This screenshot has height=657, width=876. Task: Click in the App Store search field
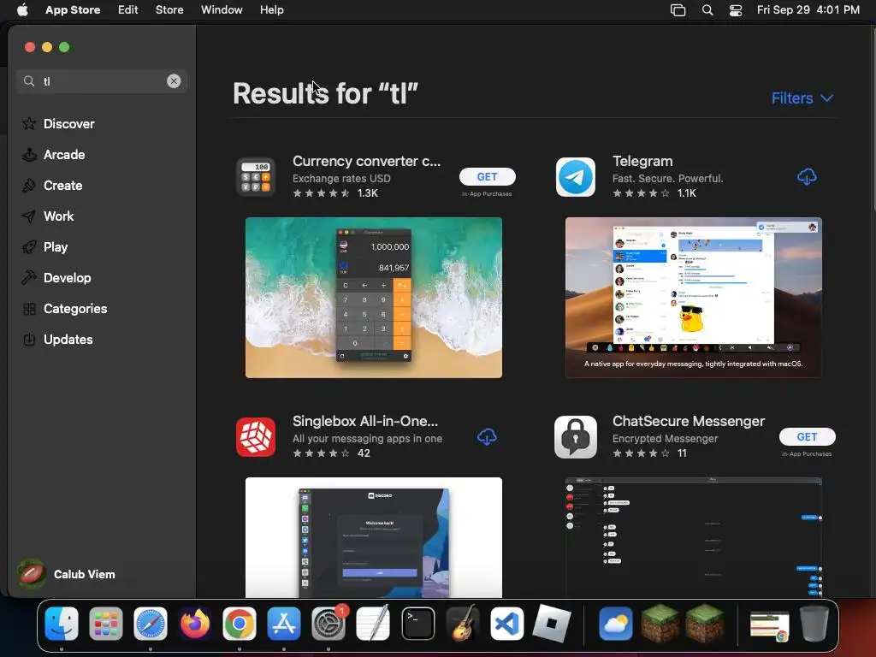(101, 81)
